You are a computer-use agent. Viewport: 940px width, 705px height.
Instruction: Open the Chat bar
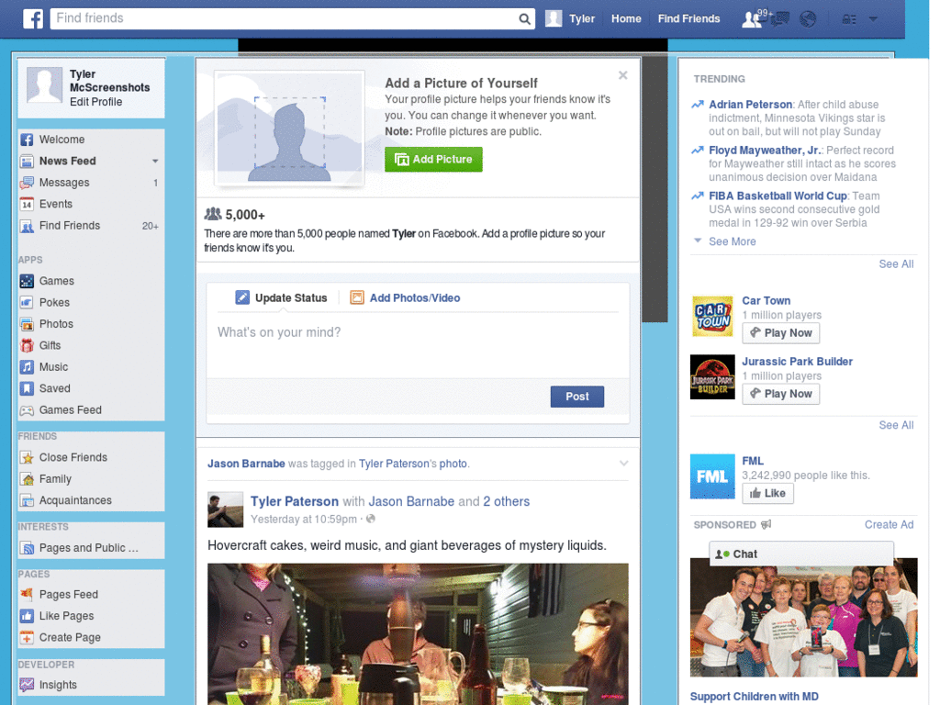[x=800, y=554]
